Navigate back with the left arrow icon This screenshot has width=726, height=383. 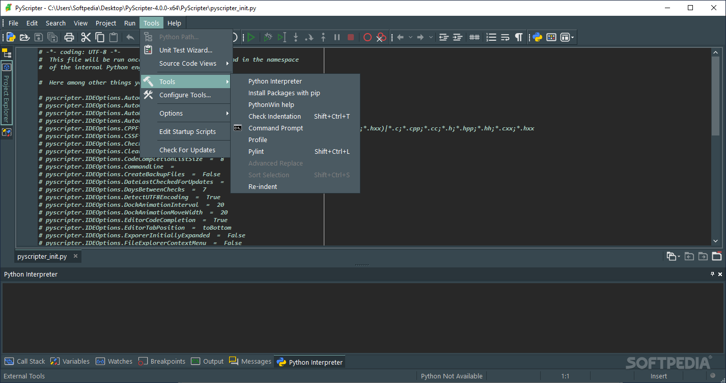(x=400, y=37)
